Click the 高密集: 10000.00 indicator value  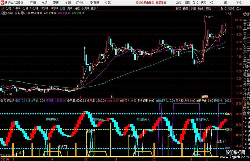pos(56,101)
